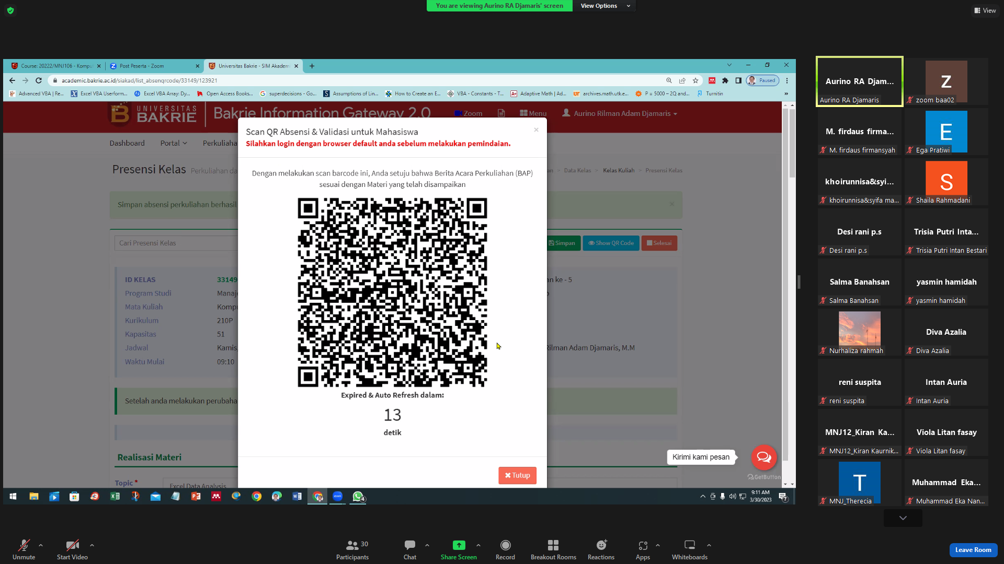
Task: Expand chat options arrow
Action: pos(427,545)
